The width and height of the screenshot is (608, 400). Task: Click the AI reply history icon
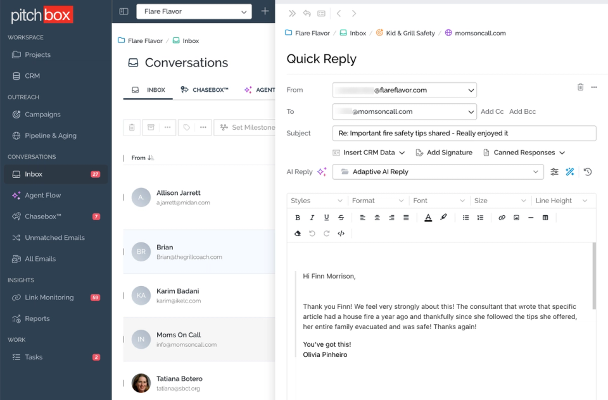tap(588, 172)
